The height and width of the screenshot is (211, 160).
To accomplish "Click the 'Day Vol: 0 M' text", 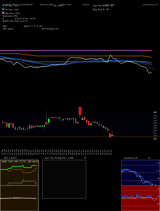I will (x=100, y=10).
